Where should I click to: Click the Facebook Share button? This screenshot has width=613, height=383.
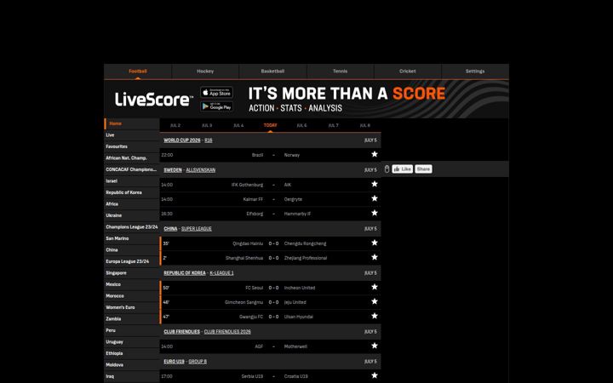coord(423,169)
